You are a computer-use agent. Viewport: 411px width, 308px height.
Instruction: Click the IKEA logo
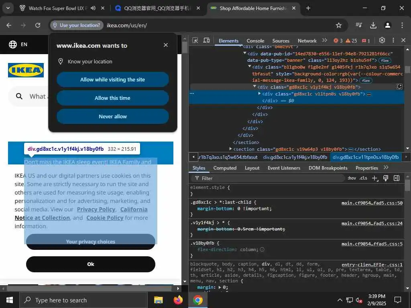(x=26, y=70)
